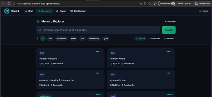Screen dimensions: 212x97
Task: Open the reader view icon
Action: pyautogui.click(x=145, y=4)
